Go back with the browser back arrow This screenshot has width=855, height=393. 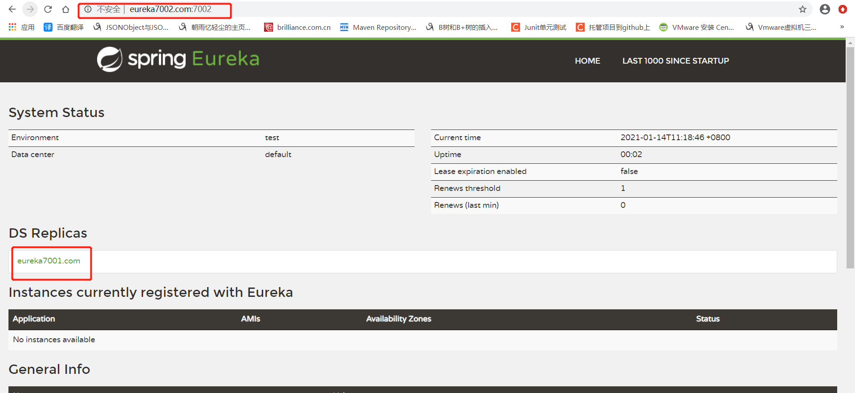pyautogui.click(x=12, y=9)
